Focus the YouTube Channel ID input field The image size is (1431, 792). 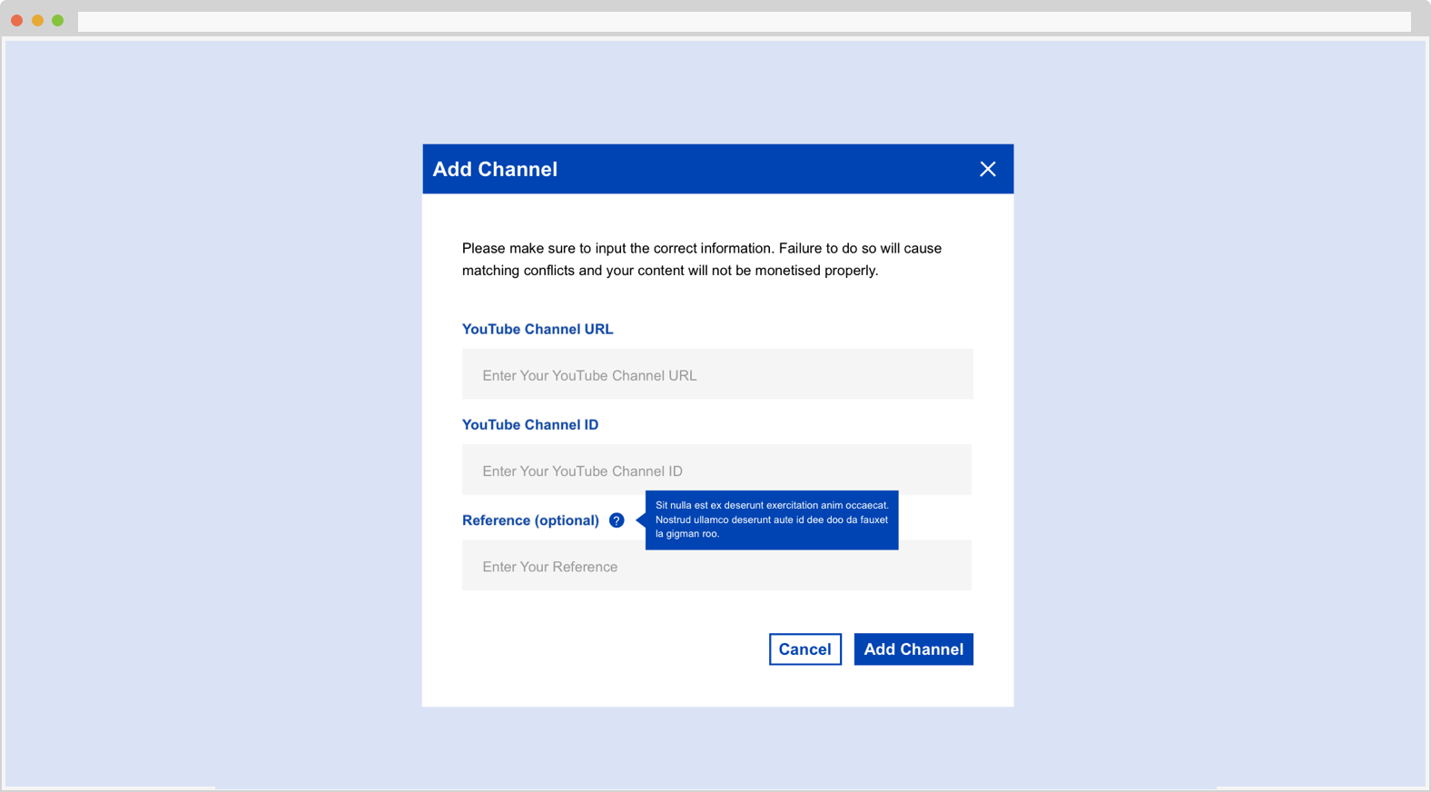pos(716,470)
